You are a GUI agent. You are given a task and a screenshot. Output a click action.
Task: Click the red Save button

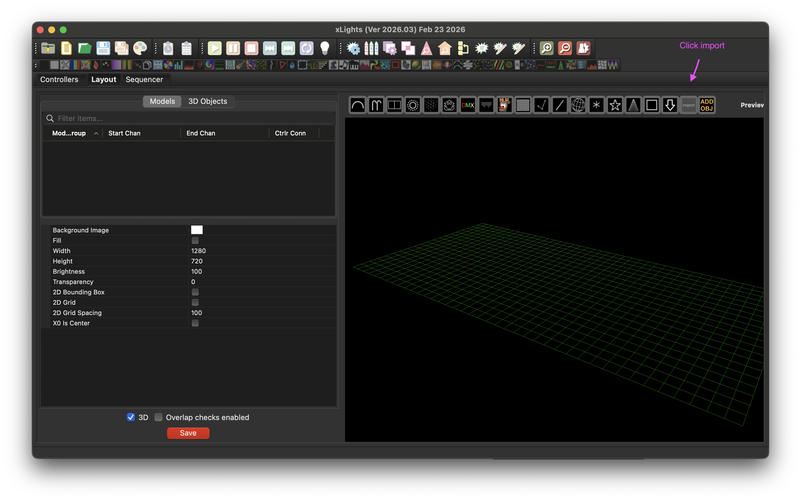coord(188,433)
